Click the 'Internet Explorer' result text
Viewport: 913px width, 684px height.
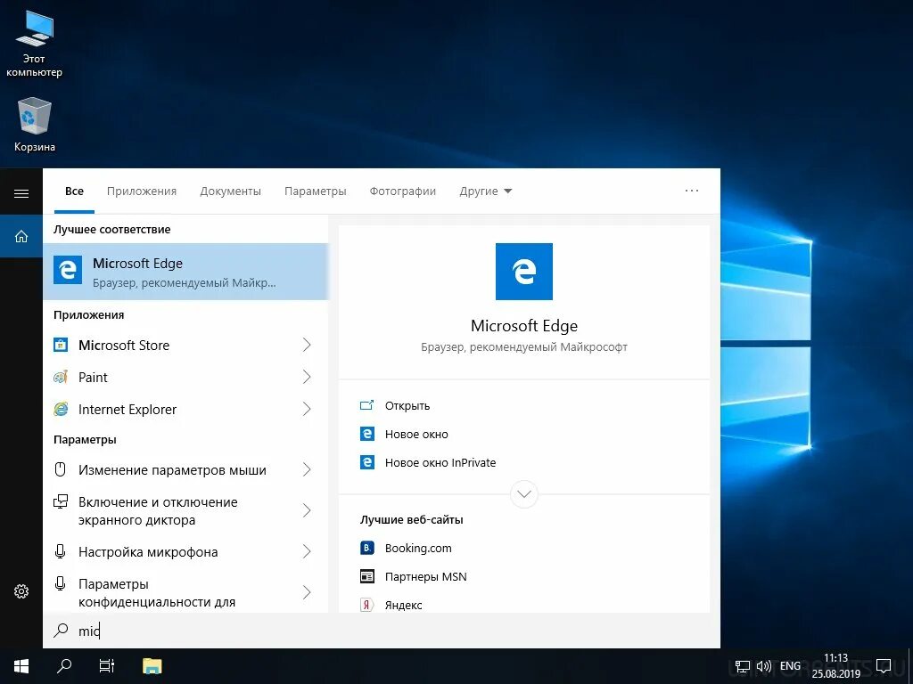coord(127,410)
